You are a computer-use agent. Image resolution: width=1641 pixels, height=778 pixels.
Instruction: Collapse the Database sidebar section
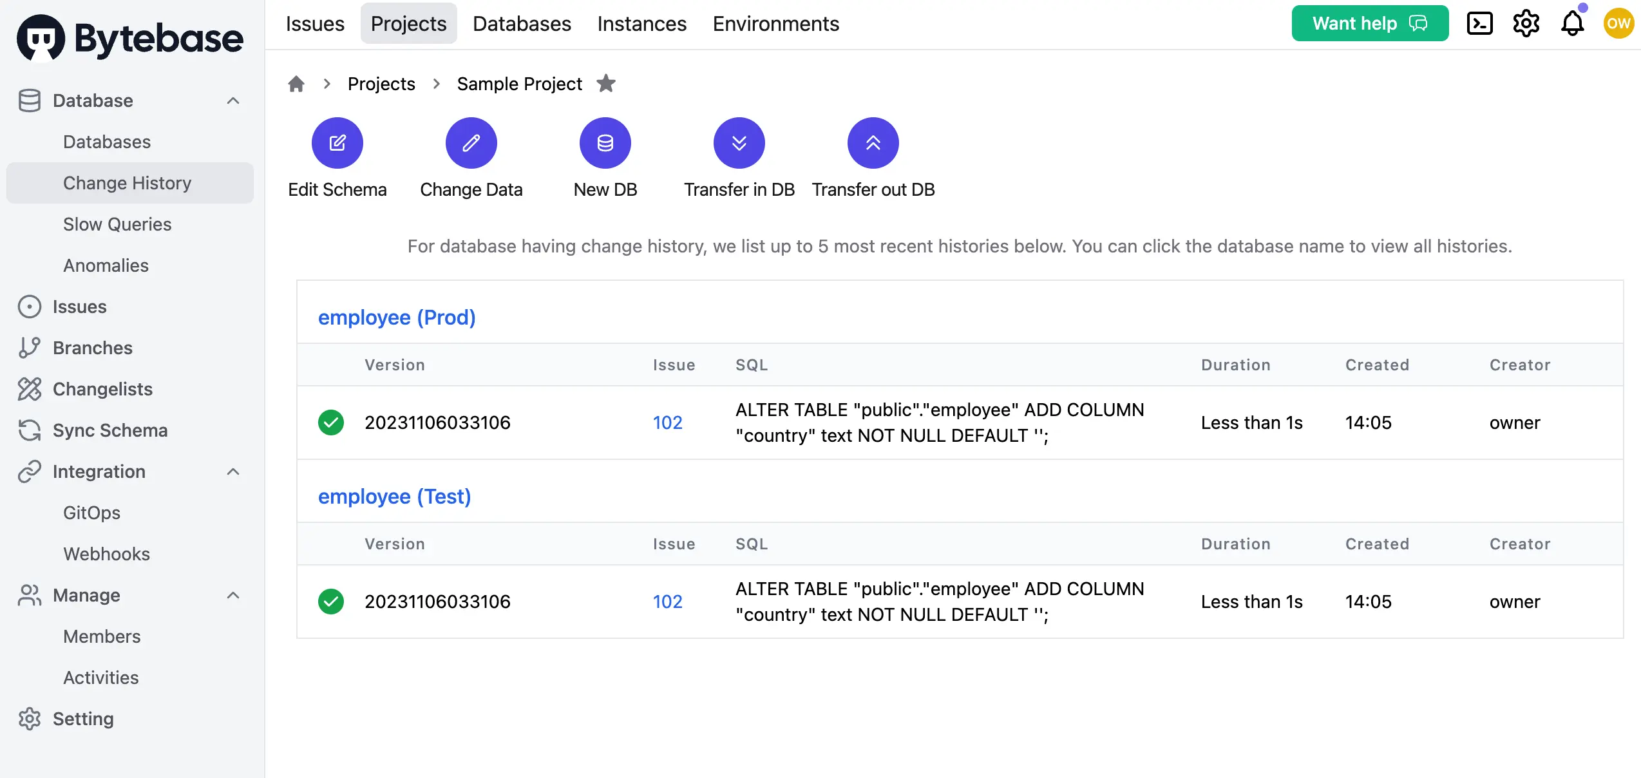click(233, 100)
